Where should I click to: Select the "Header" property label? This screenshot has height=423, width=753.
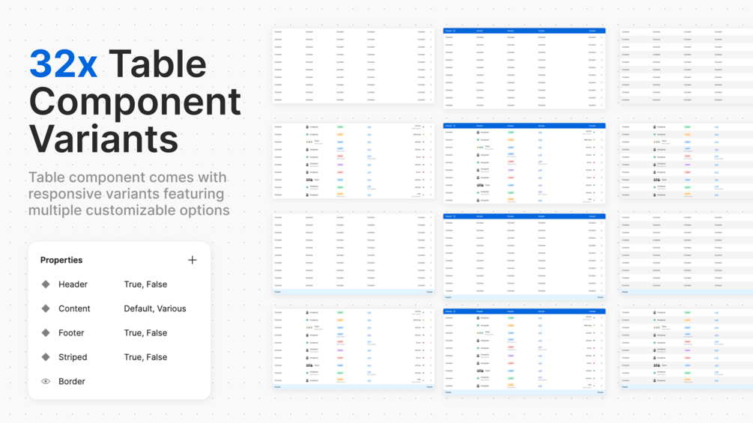(73, 284)
